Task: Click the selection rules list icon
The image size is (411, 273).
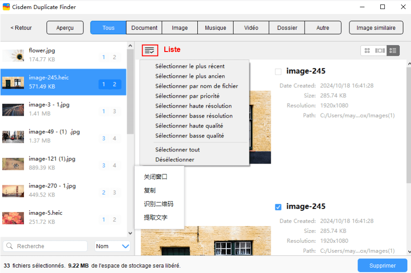Action: pos(150,50)
